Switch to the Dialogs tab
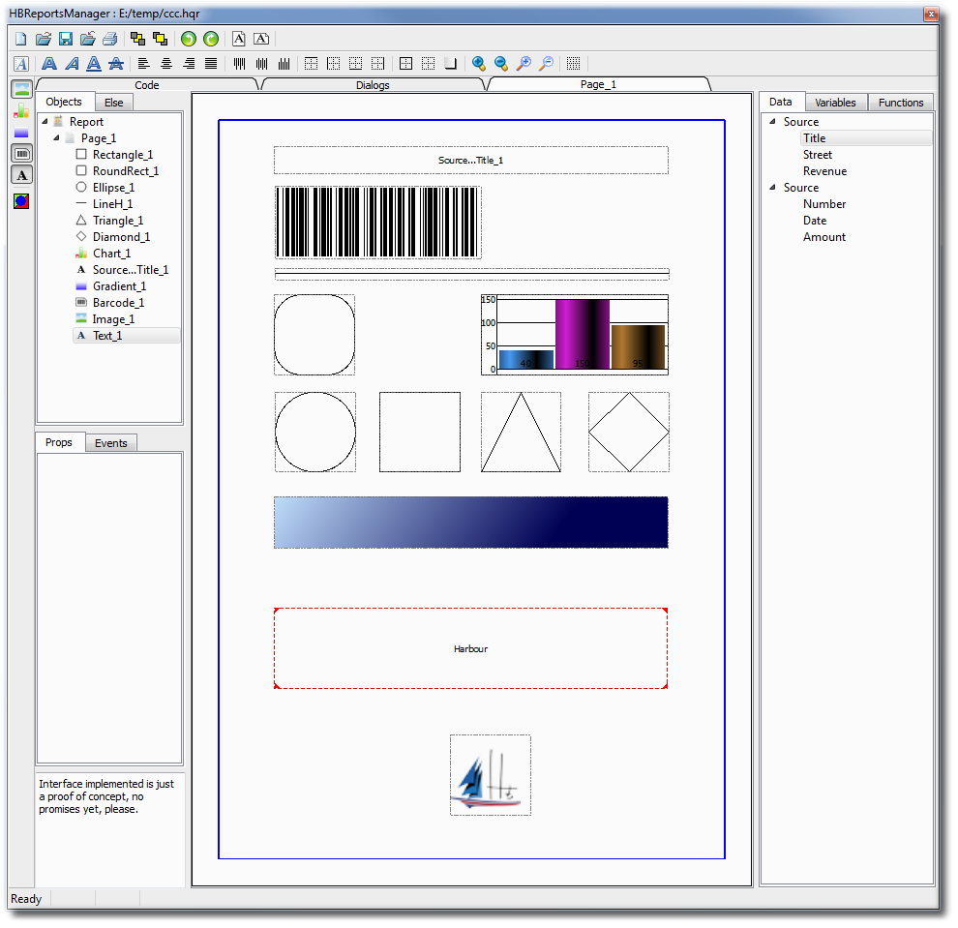Screen dimensions: 958x928 (x=373, y=85)
